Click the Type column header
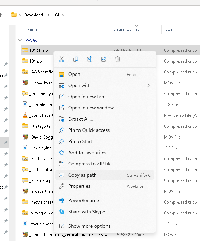 point(168,29)
